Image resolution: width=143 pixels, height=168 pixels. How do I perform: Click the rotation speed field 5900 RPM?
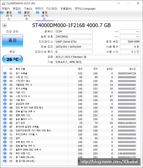[x=131, y=42]
